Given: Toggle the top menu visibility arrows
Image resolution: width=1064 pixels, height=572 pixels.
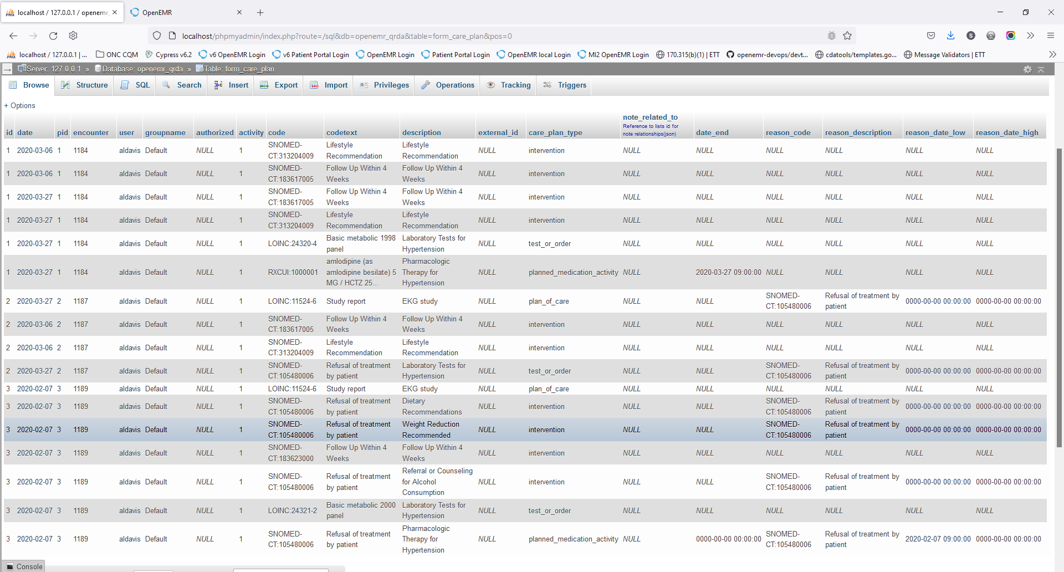Looking at the screenshot, I should 1042,69.
